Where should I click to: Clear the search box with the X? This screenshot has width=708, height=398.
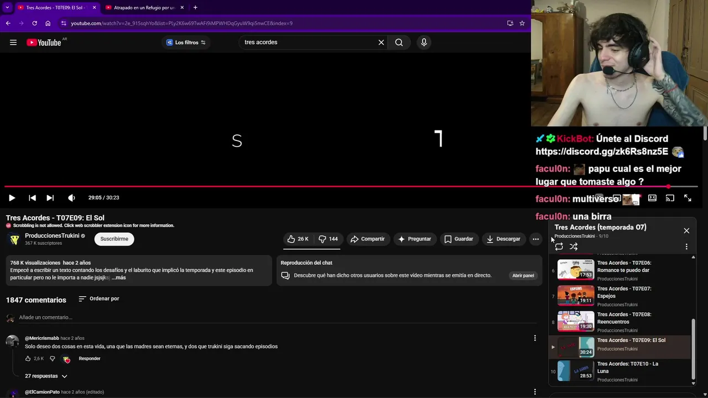click(x=381, y=43)
